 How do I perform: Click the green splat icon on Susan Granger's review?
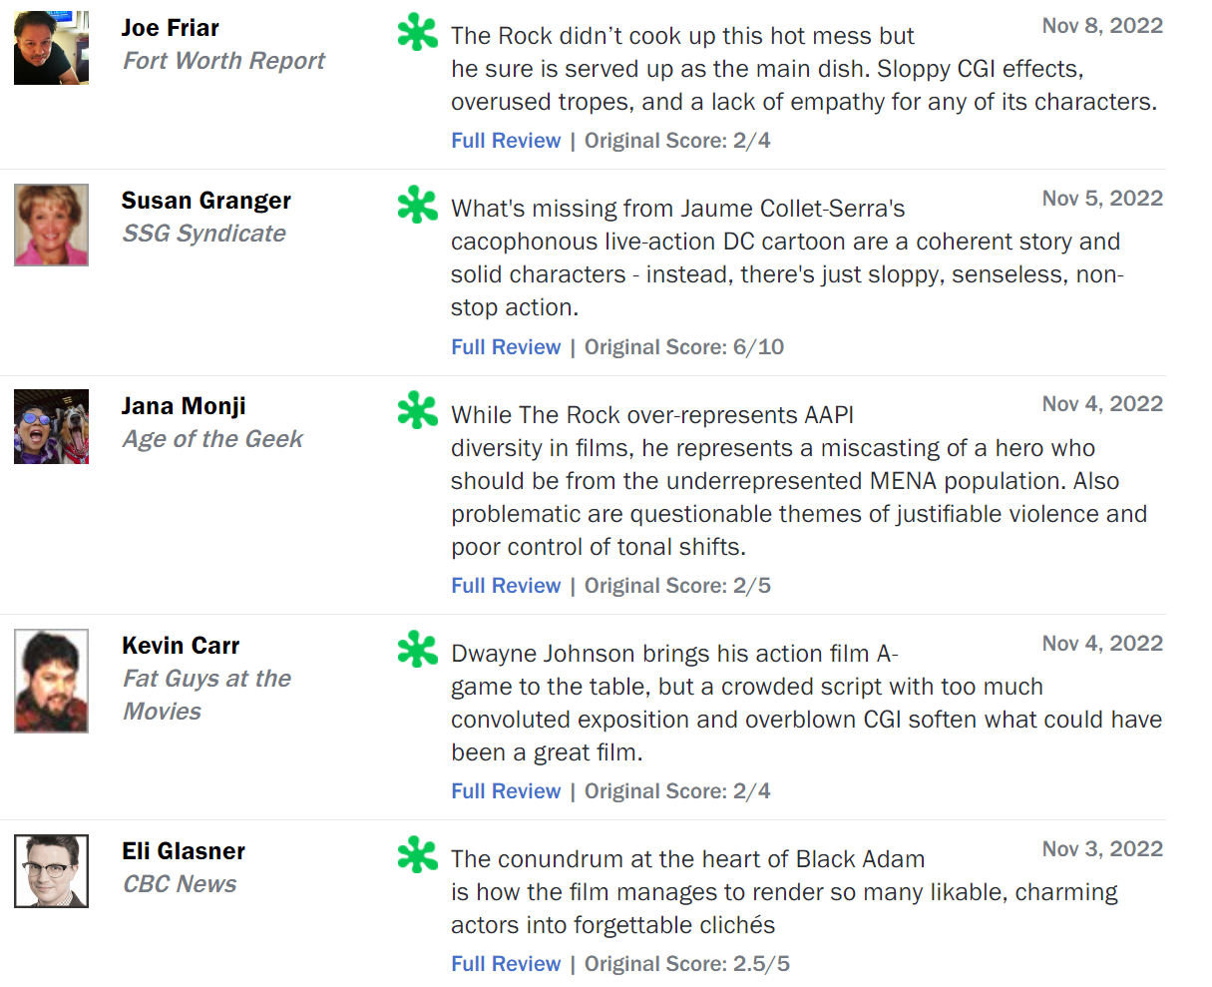pyautogui.click(x=417, y=206)
